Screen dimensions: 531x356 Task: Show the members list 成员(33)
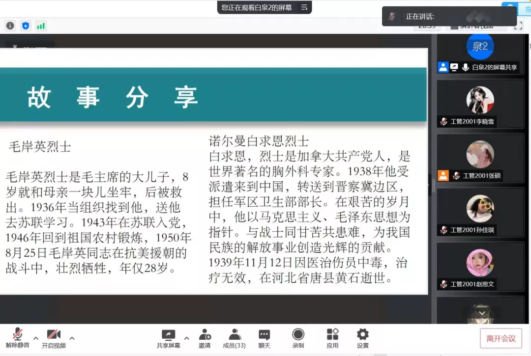[235, 338]
